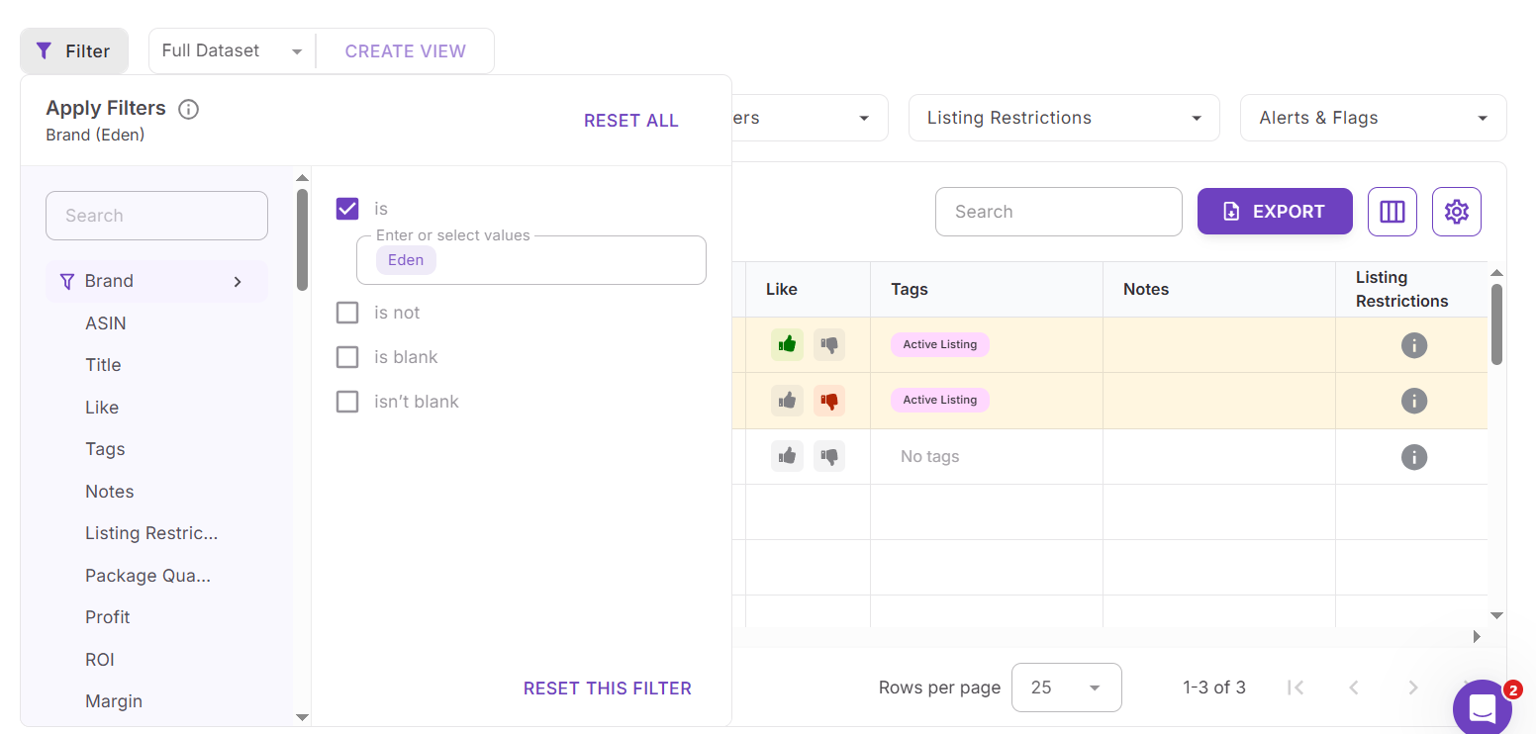Thumbs-up the third row product

pyautogui.click(x=787, y=456)
